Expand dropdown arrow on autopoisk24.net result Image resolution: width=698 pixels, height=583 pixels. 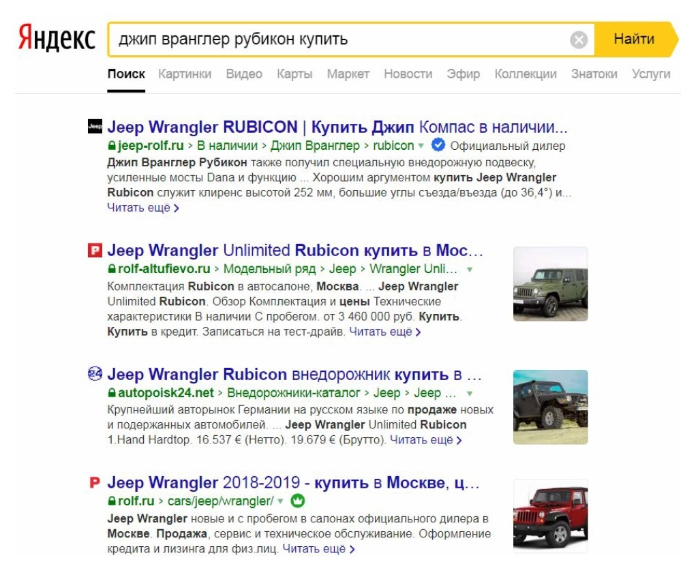coord(469,394)
